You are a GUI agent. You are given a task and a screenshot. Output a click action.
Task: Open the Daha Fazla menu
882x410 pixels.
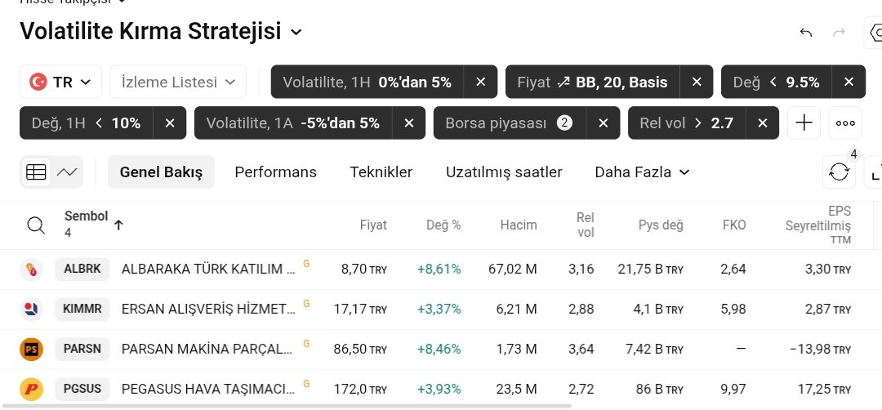[642, 172]
